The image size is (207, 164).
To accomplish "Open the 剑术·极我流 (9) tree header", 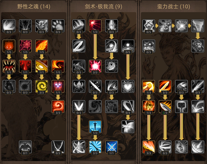I will click(103, 6).
